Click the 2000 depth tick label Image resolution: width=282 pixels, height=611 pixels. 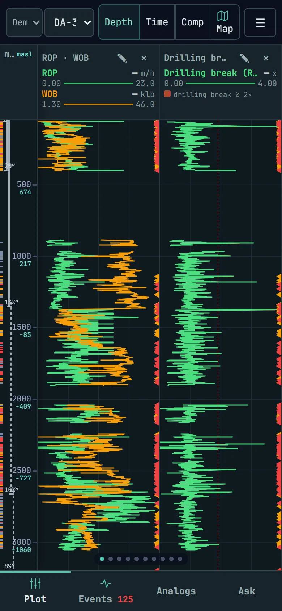click(x=22, y=399)
